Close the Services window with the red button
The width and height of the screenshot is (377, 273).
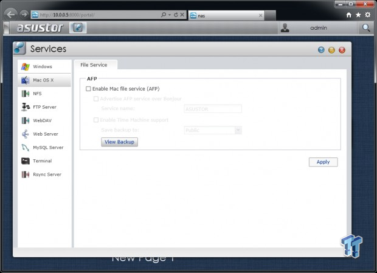pyautogui.click(x=342, y=50)
